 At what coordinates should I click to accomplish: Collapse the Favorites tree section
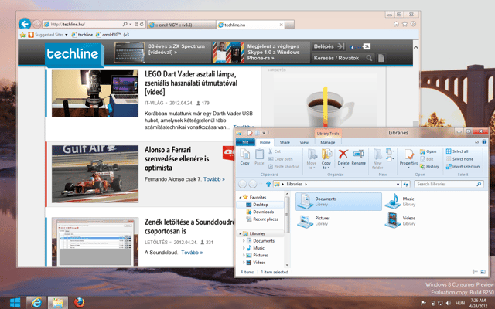(240, 198)
